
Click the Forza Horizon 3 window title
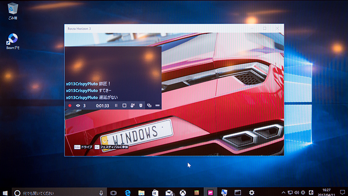tap(79, 29)
